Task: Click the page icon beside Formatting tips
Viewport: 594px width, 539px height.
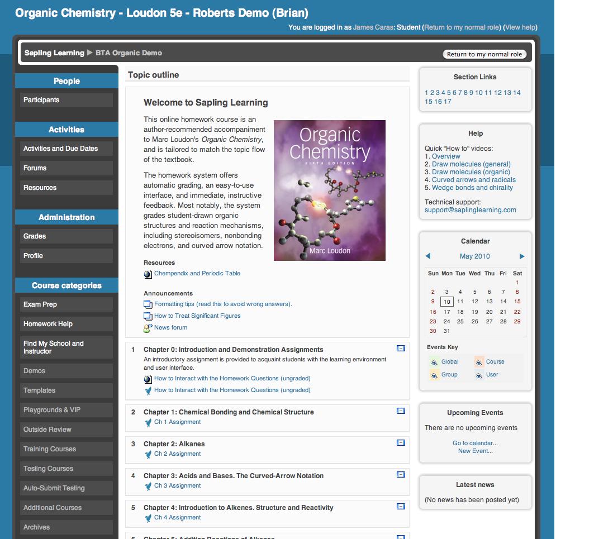Action: pyautogui.click(x=148, y=304)
